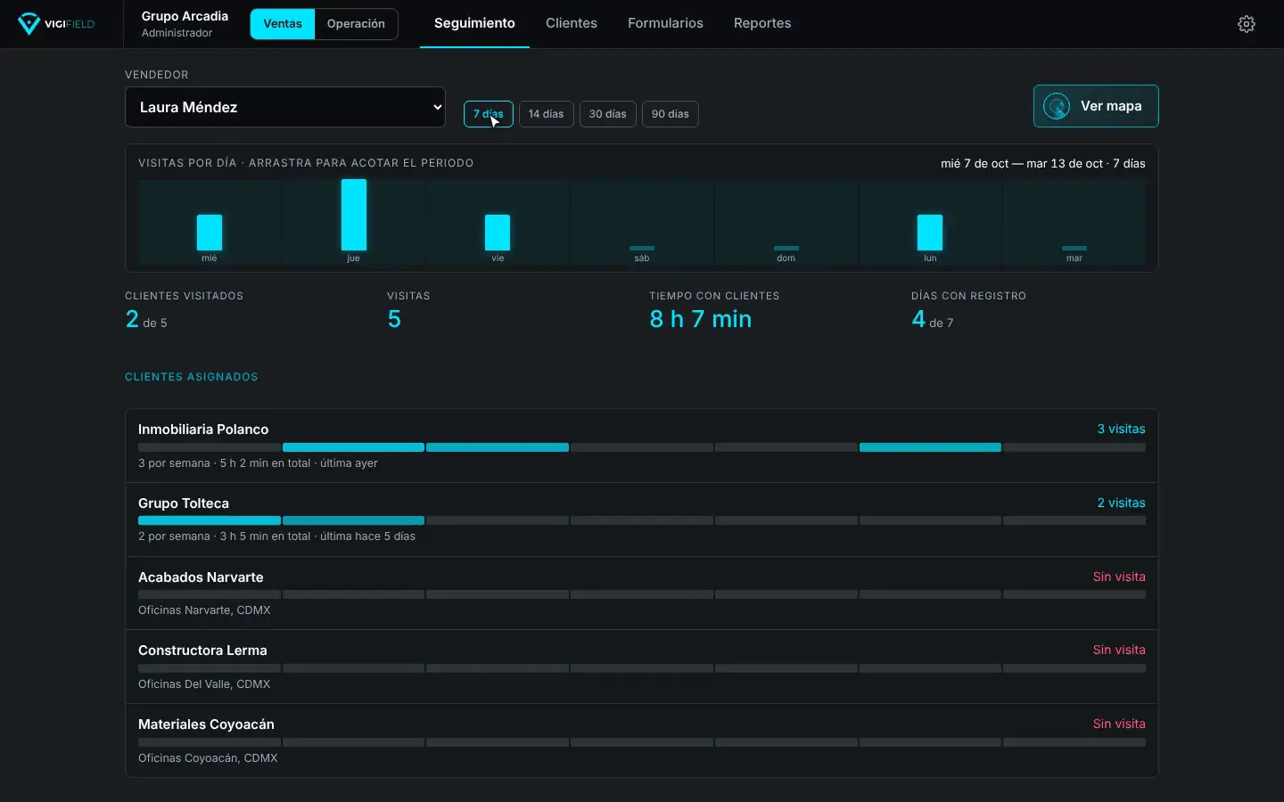Open the Vendedor dropdown with Laura Méndez
This screenshot has height=802, width=1284.
285,107
